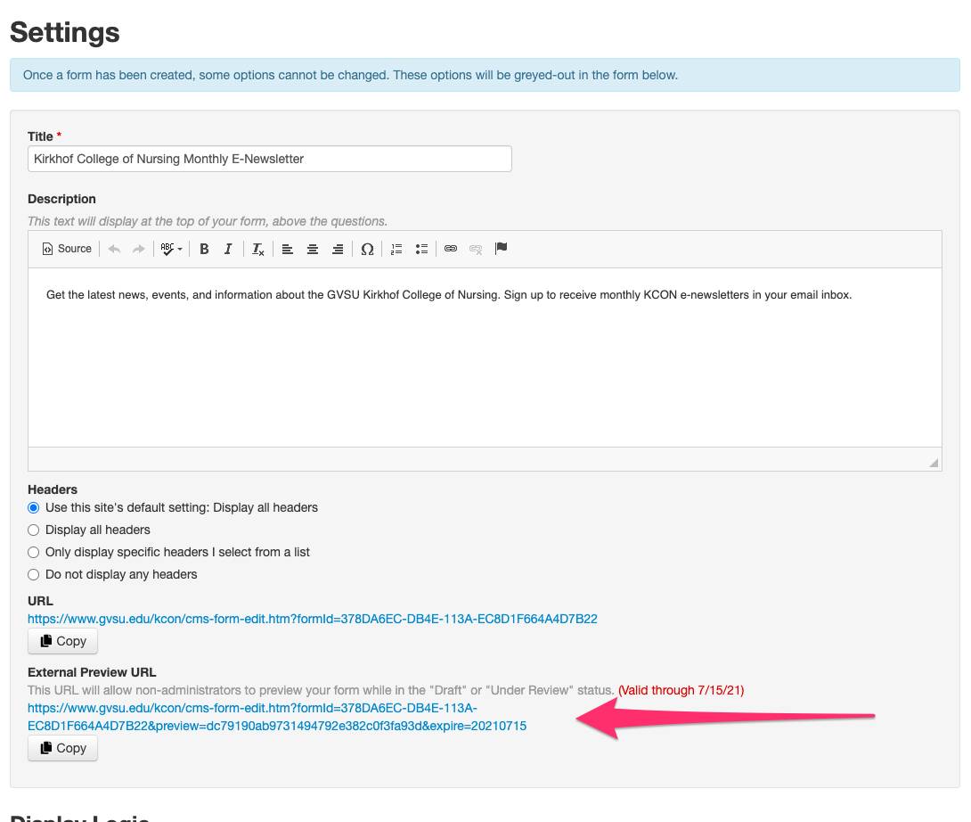Switch editor to Source view

67,249
